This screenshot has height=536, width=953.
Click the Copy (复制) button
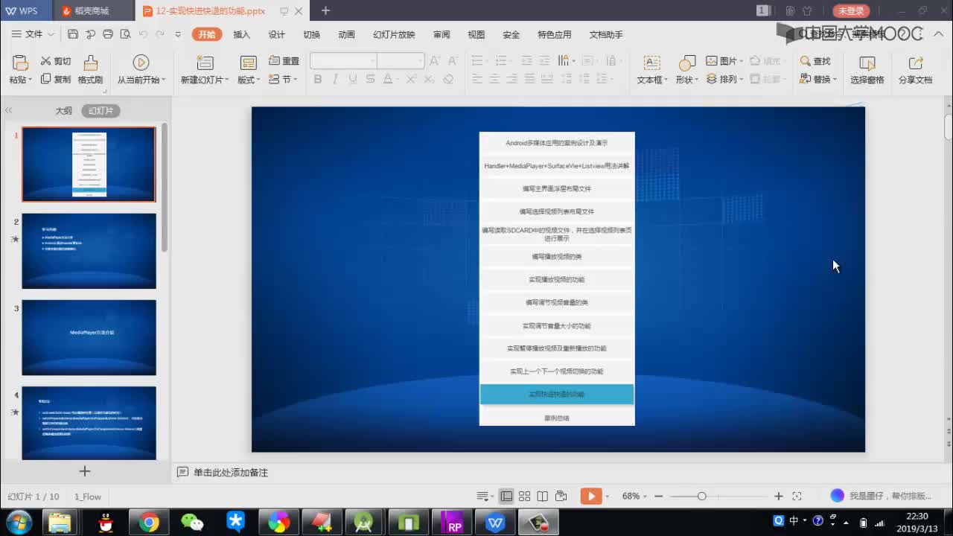click(x=56, y=79)
